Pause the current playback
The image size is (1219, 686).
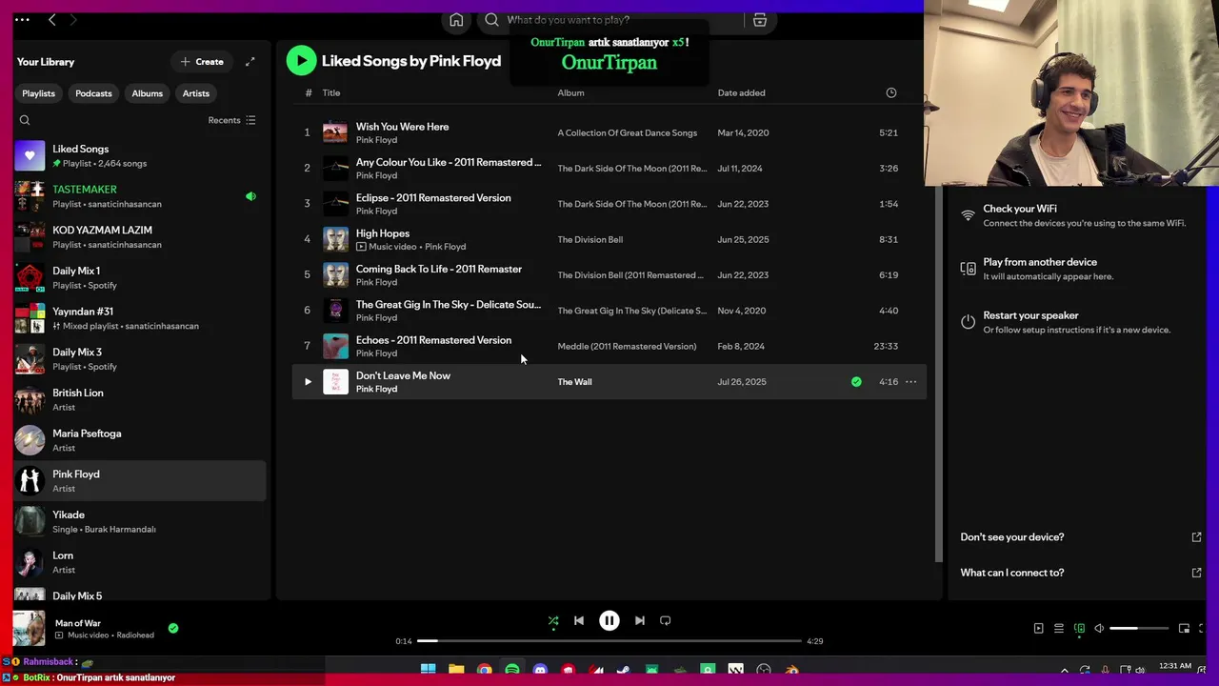coord(609,621)
